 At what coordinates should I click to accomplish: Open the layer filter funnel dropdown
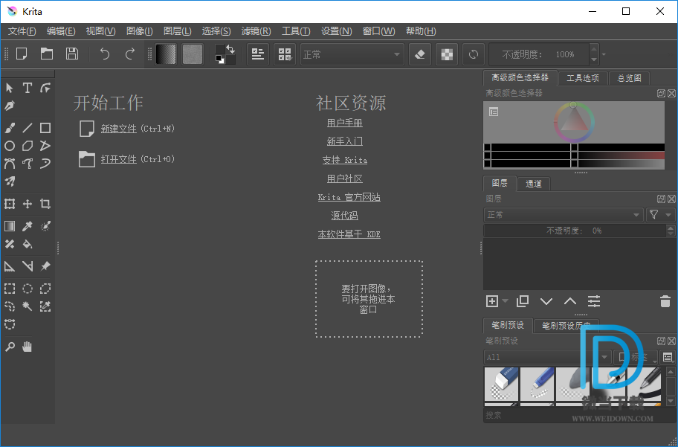click(660, 215)
